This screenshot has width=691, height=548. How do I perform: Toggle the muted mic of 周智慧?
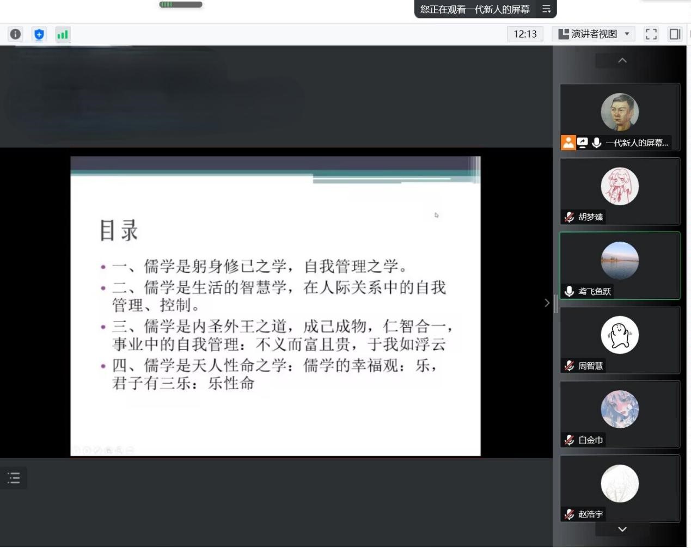tap(569, 366)
